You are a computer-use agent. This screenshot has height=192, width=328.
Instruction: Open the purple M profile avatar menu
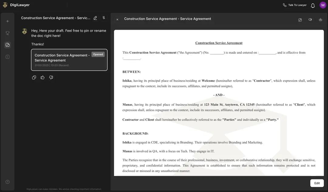(x=323, y=5)
